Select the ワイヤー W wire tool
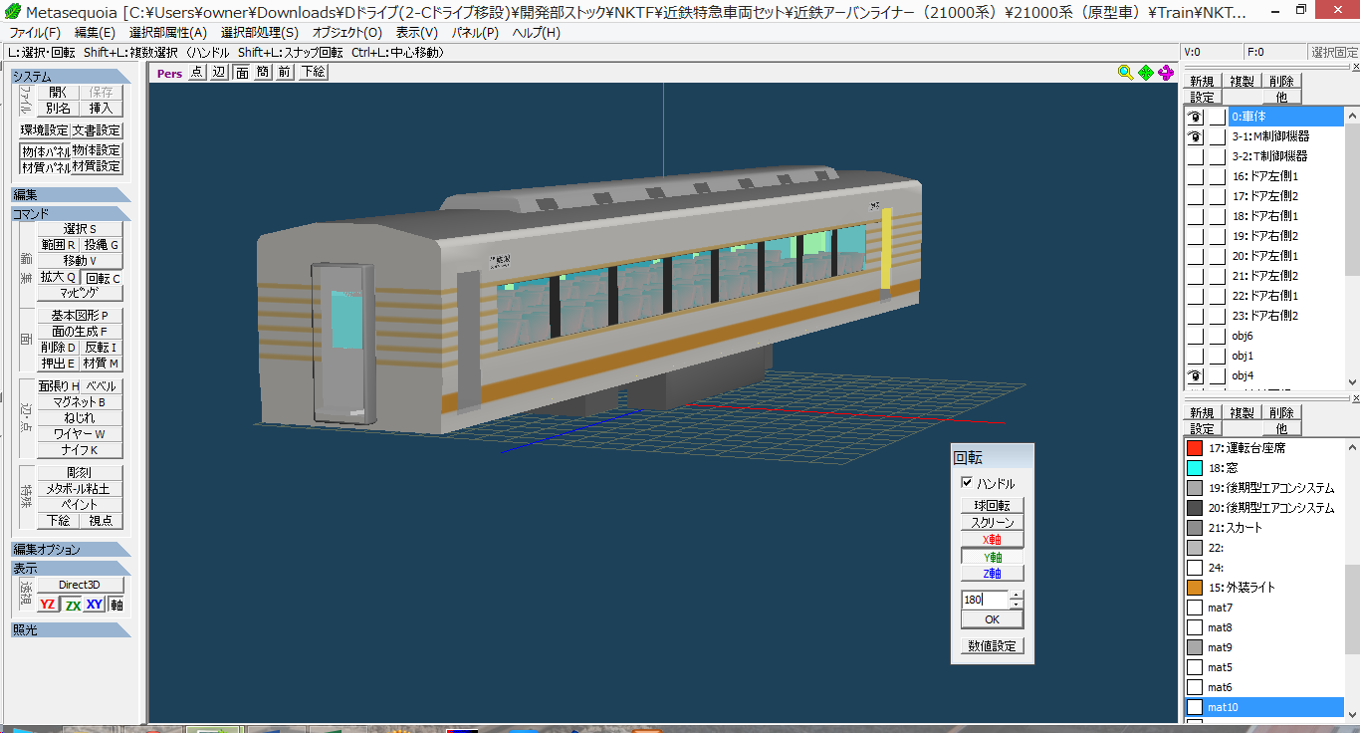This screenshot has height=733, width=1360. coord(80,434)
